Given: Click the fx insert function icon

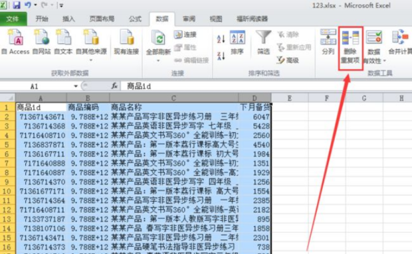Looking at the screenshot, I should coord(114,86).
